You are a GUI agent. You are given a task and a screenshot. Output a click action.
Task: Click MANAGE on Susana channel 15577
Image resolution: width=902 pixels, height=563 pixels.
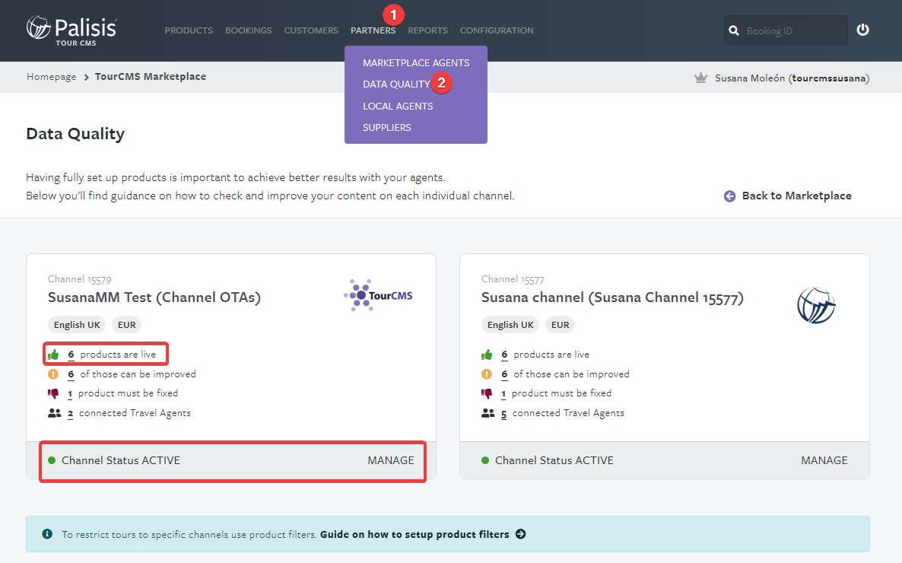point(824,460)
